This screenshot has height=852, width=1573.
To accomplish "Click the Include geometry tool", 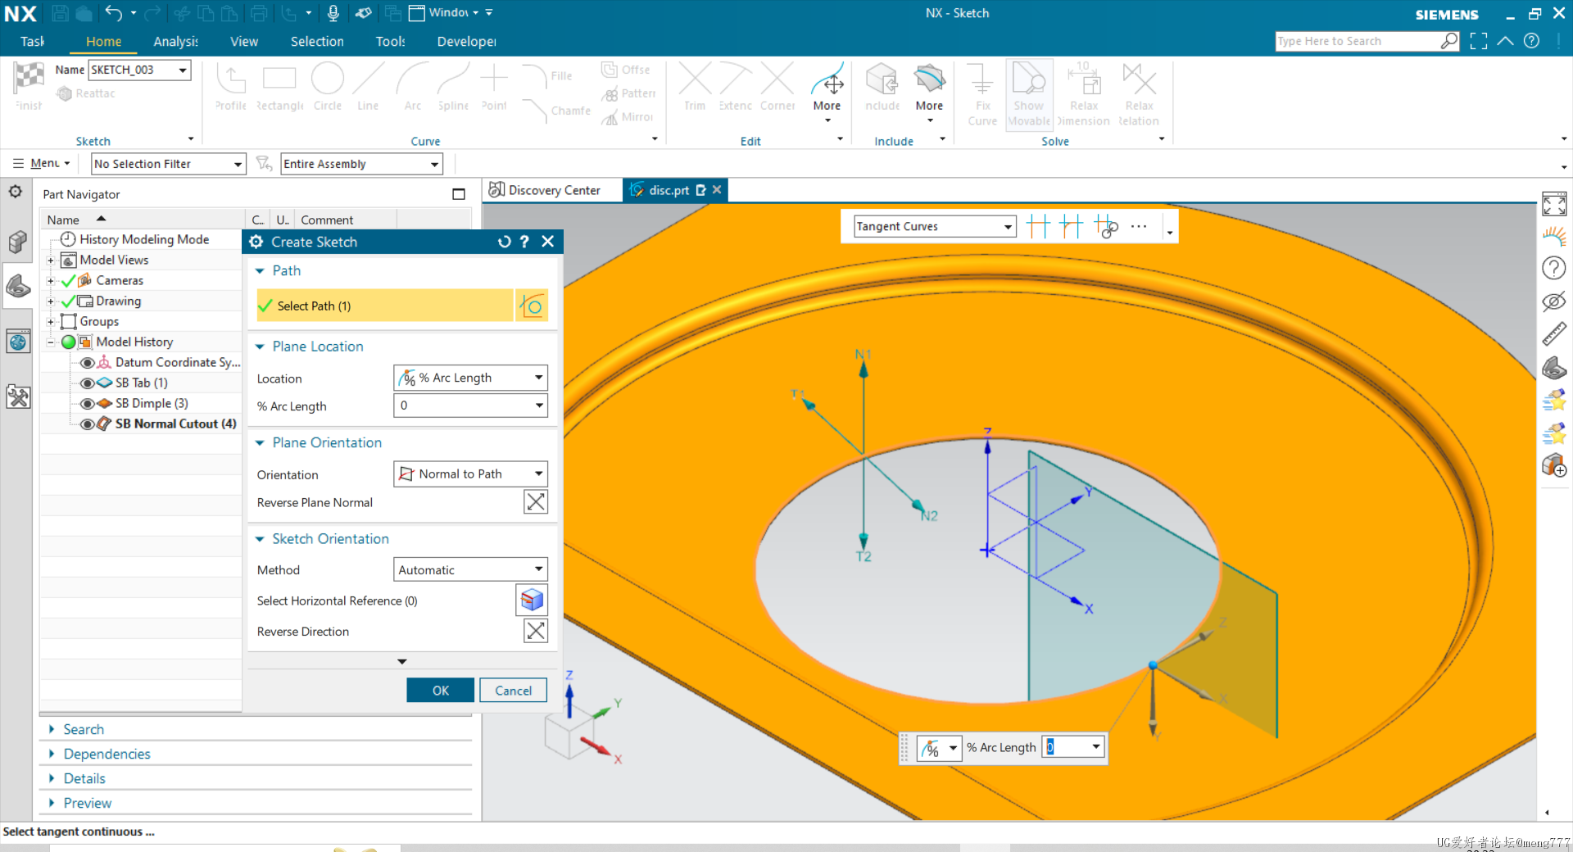I will [x=882, y=87].
